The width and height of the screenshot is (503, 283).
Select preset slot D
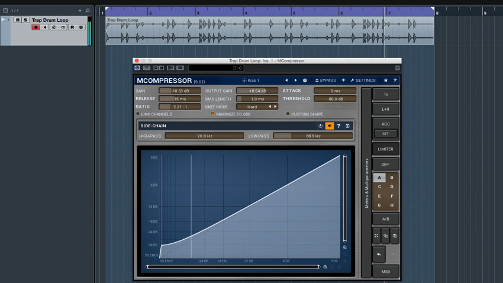392,186
